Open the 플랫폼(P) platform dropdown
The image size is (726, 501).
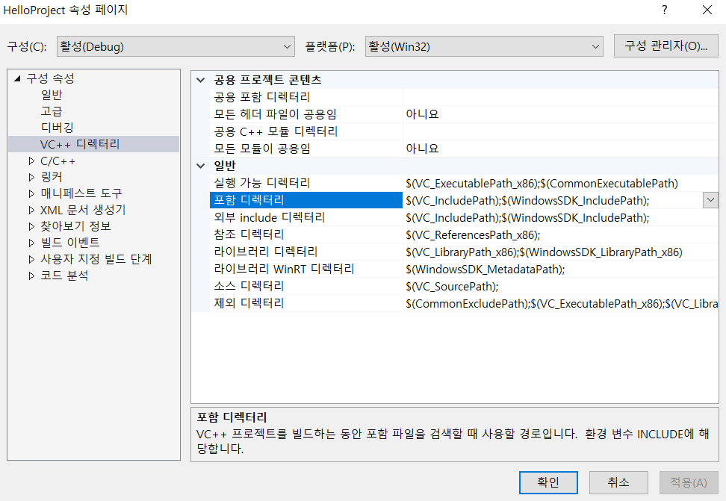[484, 46]
